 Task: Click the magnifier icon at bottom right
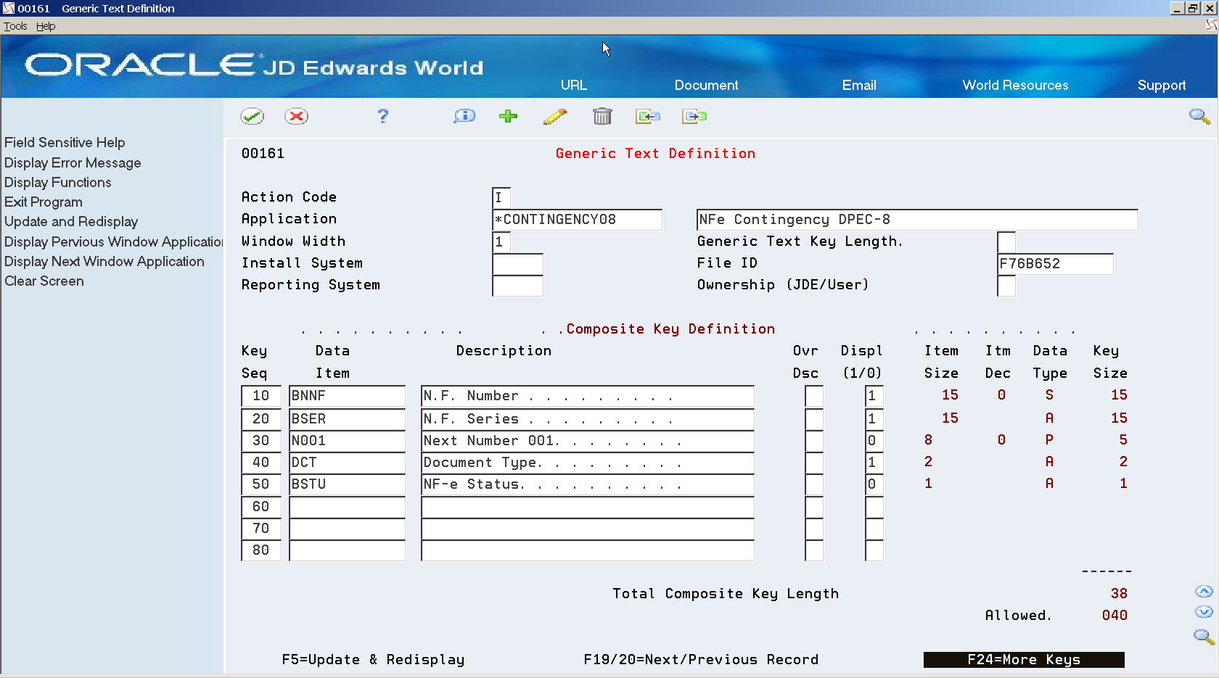pyautogui.click(x=1204, y=637)
